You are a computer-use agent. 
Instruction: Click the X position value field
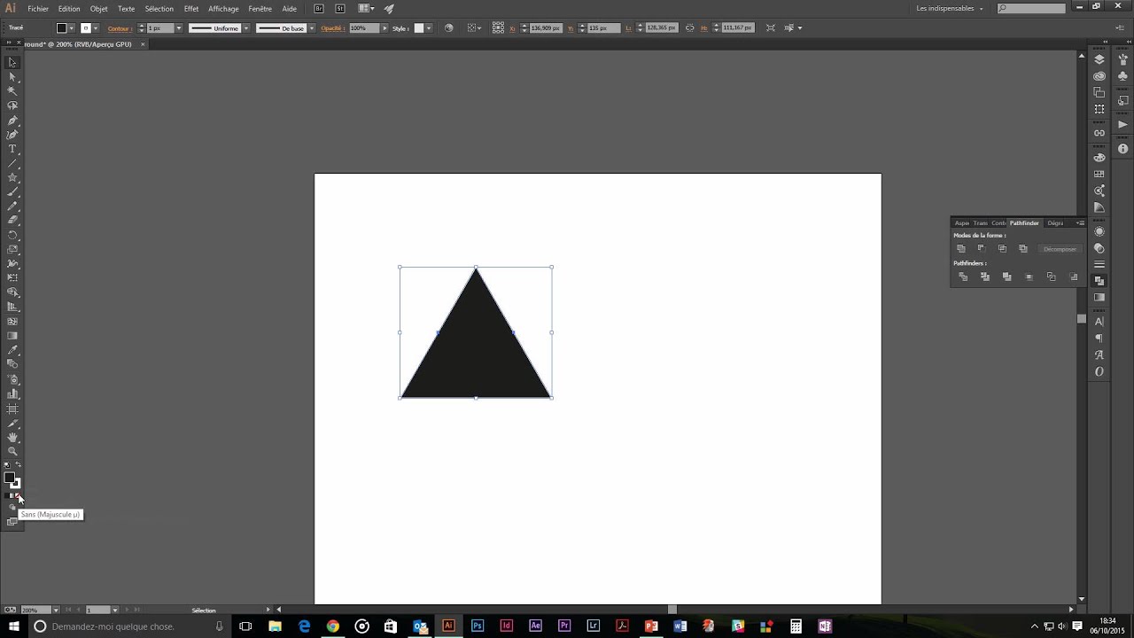pyautogui.click(x=545, y=28)
